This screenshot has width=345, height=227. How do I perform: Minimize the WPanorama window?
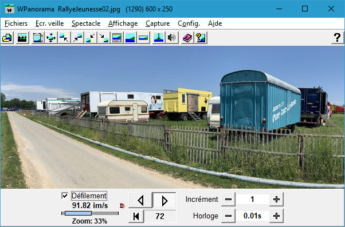pos(279,9)
